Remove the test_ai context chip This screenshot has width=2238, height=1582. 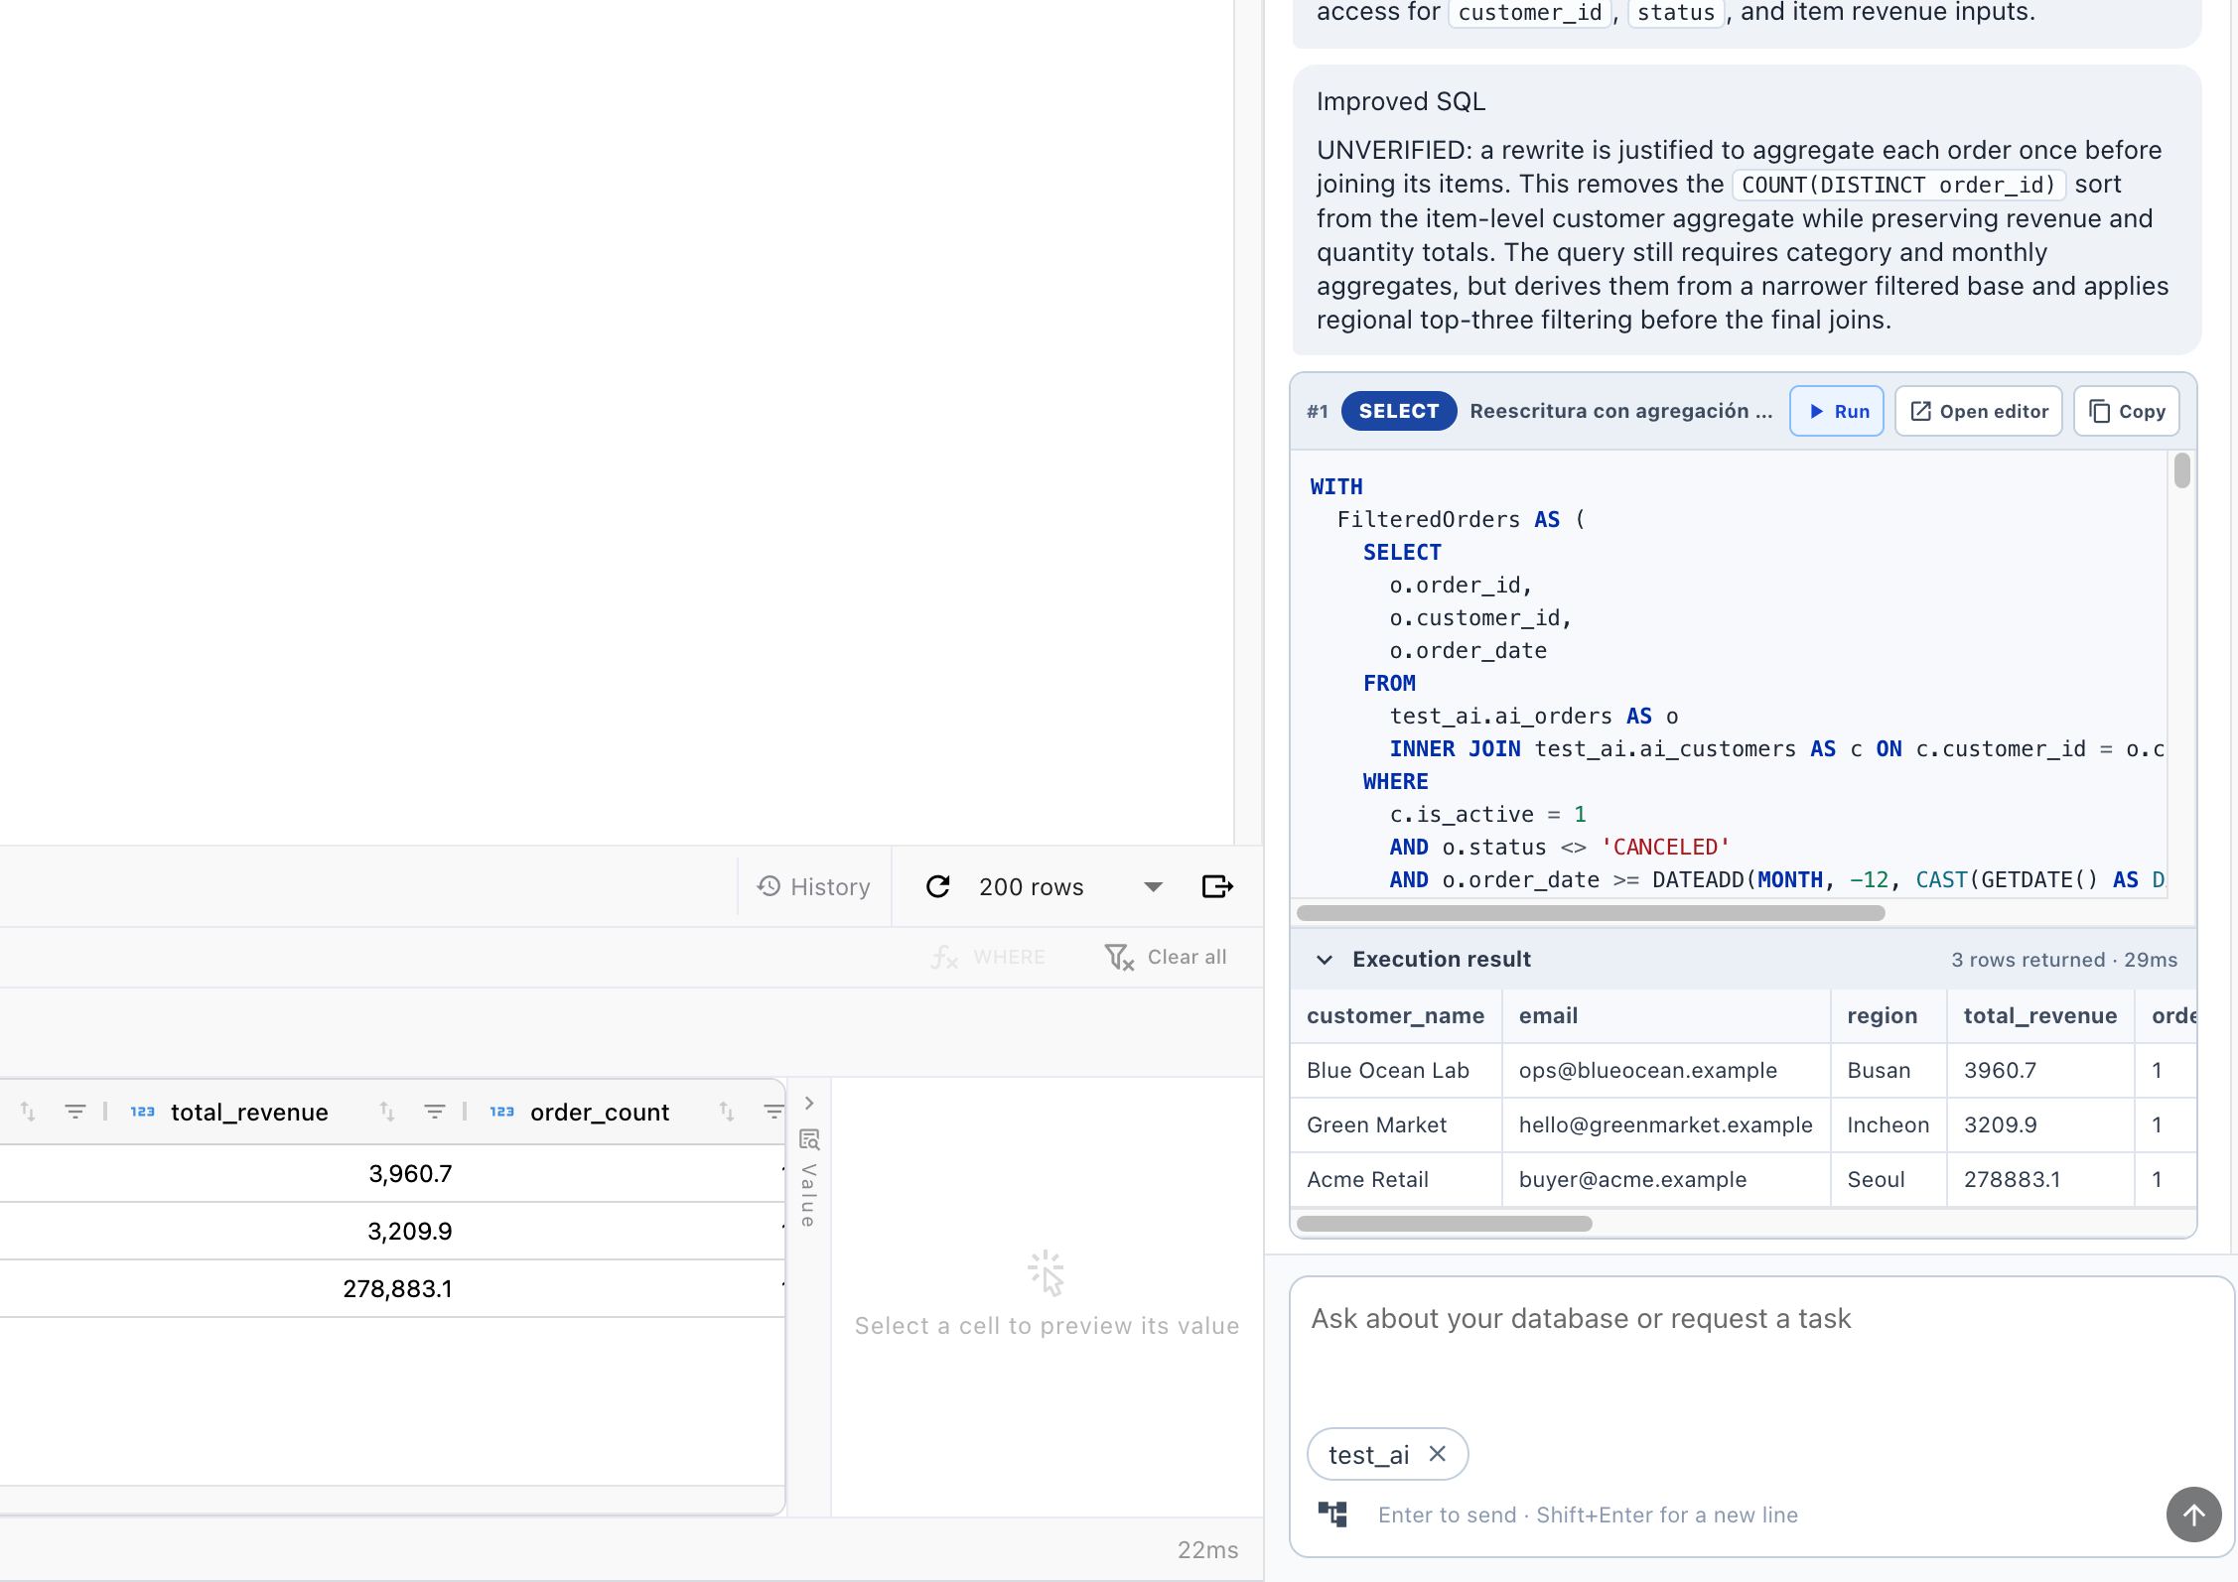coord(1437,1454)
